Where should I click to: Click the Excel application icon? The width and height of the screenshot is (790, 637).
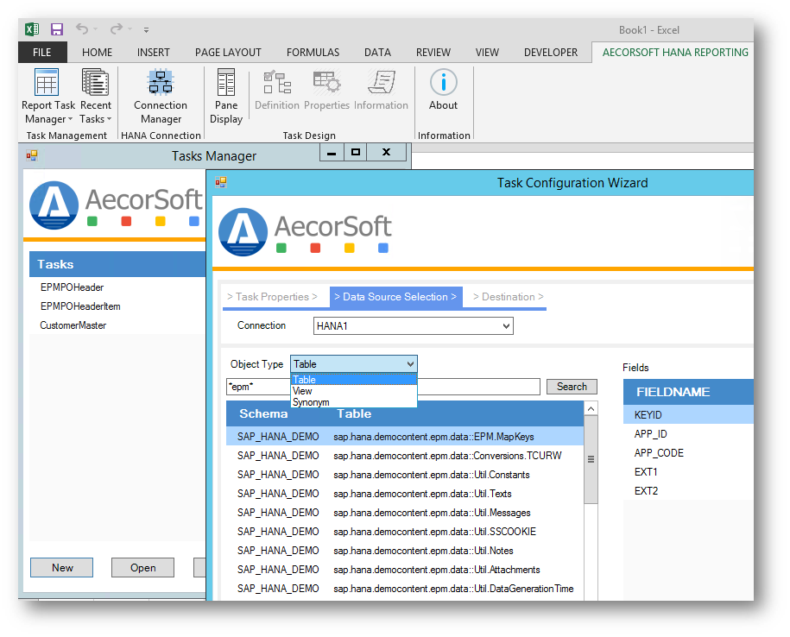click(x=32, y=29)
